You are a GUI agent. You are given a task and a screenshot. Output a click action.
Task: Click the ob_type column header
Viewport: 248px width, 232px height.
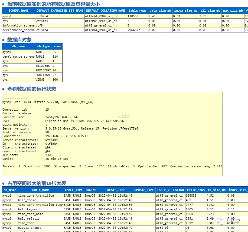44,46
